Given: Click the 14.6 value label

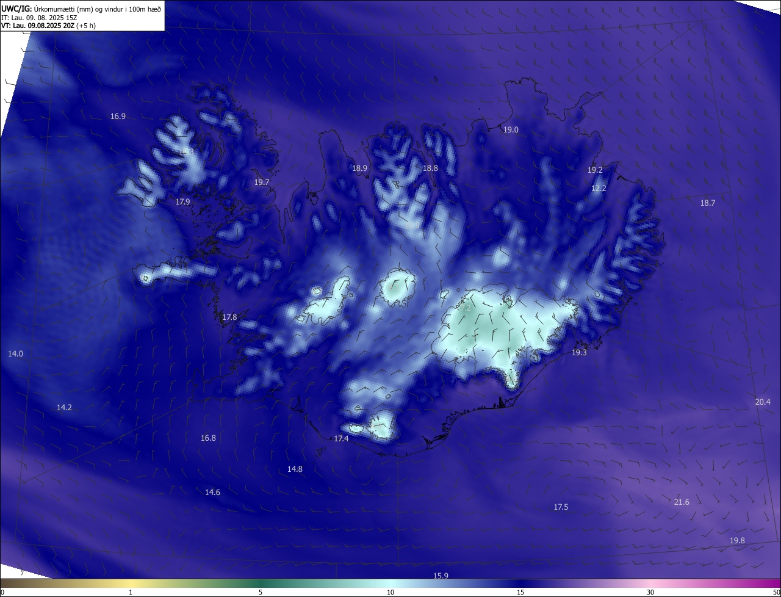Looking at the screenshot, I should (212, 492).
